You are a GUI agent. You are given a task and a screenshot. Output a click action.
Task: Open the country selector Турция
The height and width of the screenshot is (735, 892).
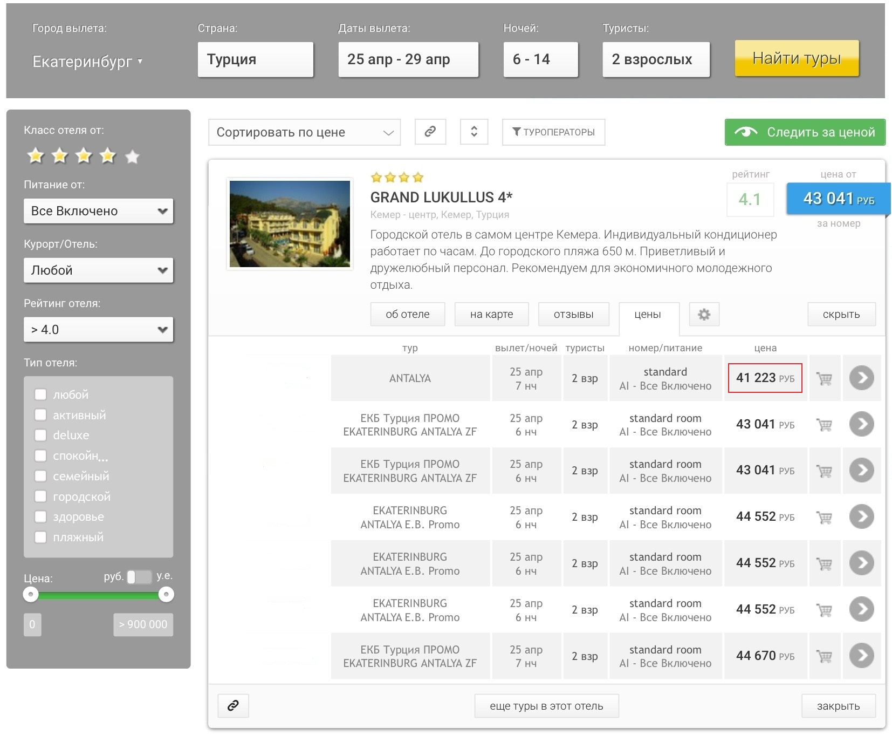(x=256, y=59)
